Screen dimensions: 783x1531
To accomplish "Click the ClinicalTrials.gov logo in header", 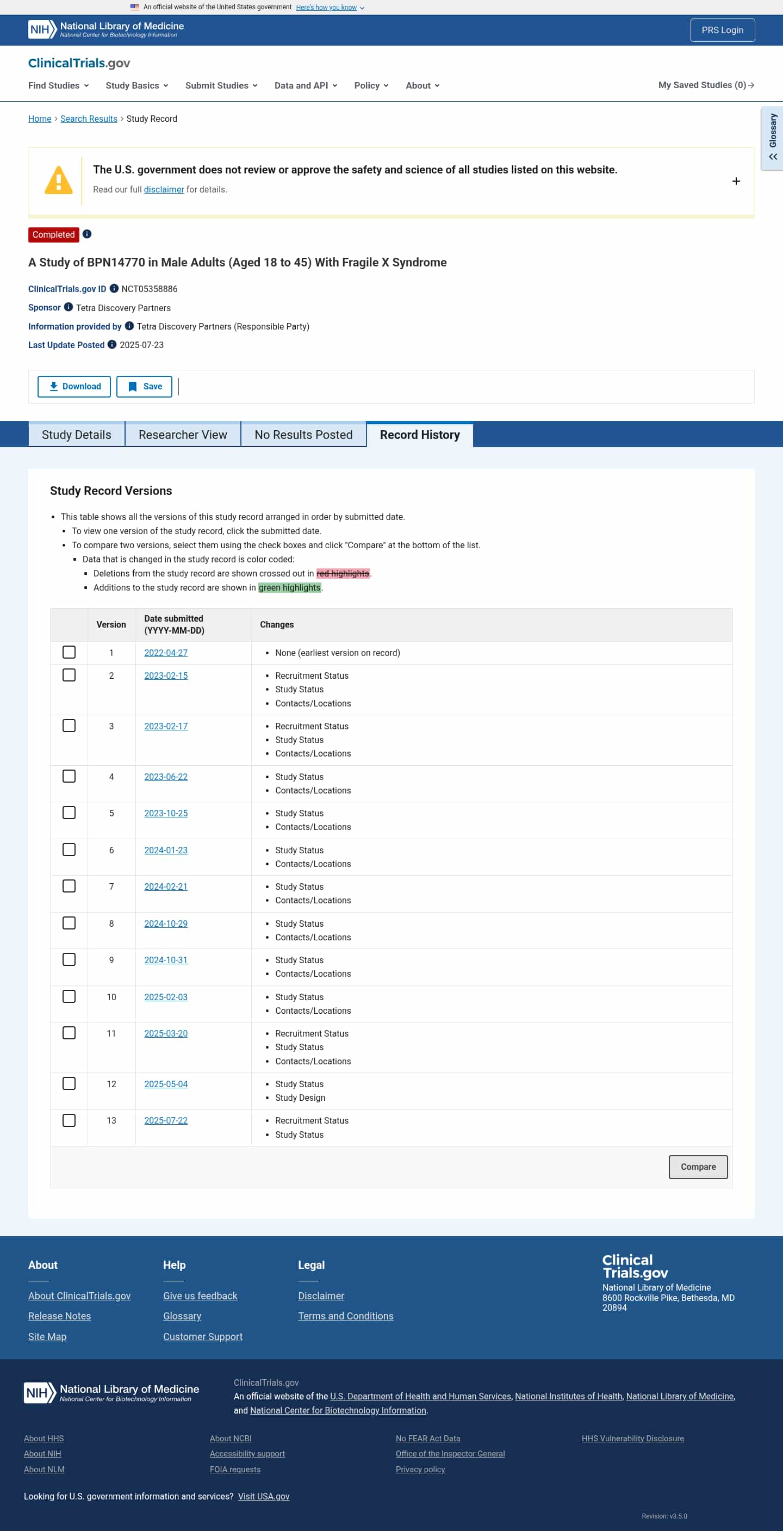I will click(x=79, y=63).
